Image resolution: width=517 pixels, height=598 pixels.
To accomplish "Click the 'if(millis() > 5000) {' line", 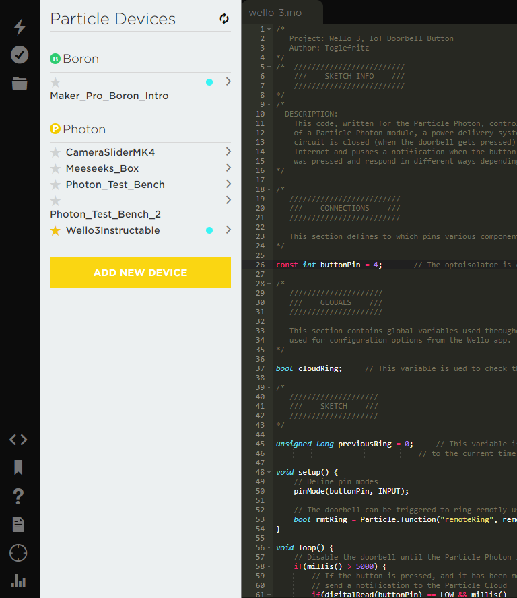I will click(x=340, y=567).
